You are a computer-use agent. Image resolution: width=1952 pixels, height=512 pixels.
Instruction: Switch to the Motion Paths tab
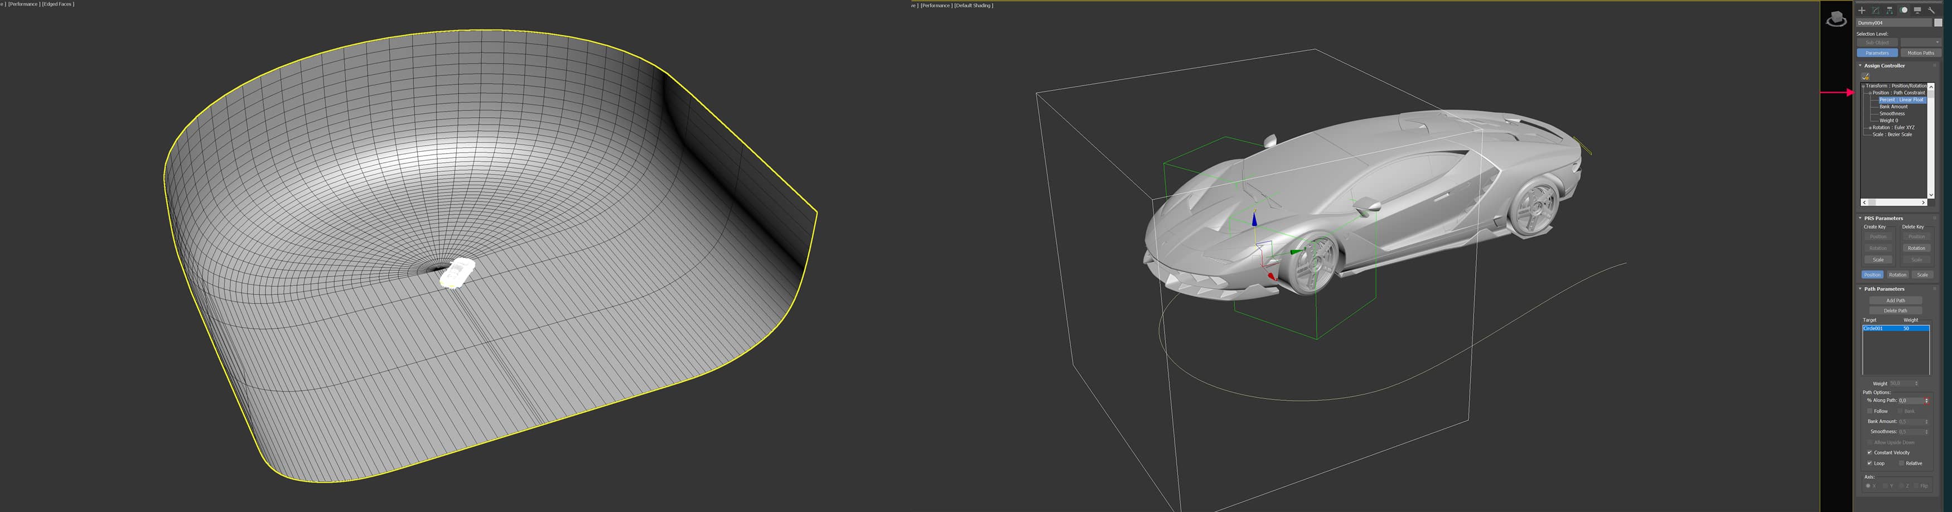pos(1920,53)
